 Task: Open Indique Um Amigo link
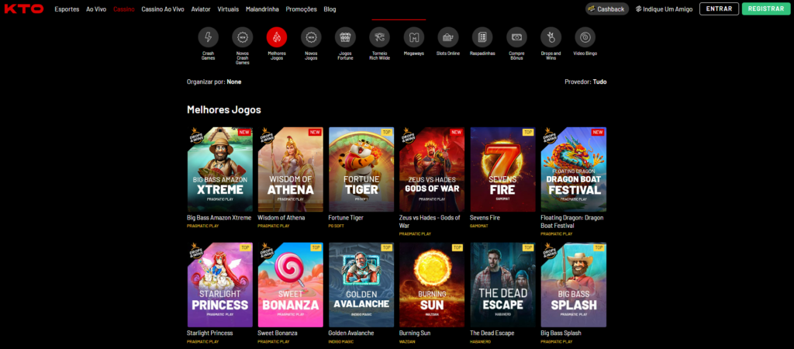coord(664,9)
